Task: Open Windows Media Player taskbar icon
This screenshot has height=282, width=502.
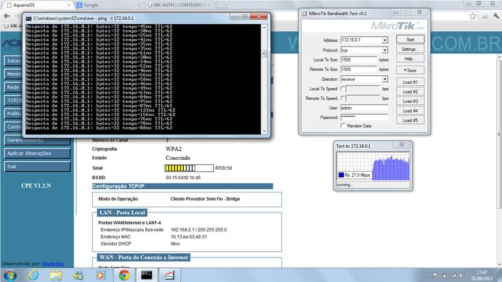Action: click(100, 275)
